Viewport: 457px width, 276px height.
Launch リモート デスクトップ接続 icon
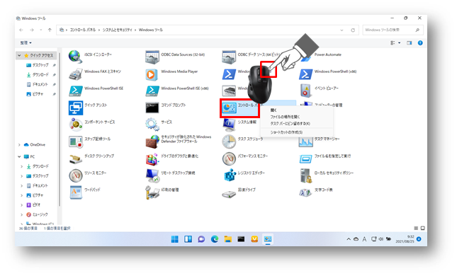tap(152, 176)
